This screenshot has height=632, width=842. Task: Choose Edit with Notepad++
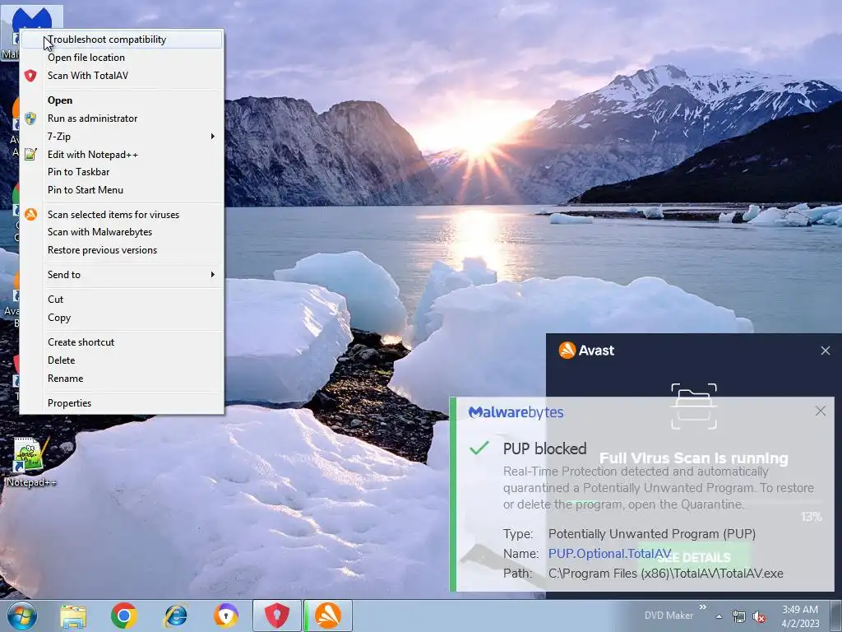pos(122,155)
